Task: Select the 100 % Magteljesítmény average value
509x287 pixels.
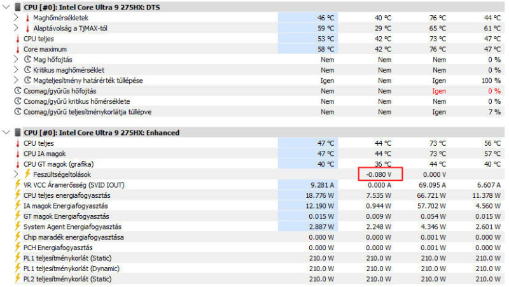Action: pyautogui.click(x=491, y=81)
